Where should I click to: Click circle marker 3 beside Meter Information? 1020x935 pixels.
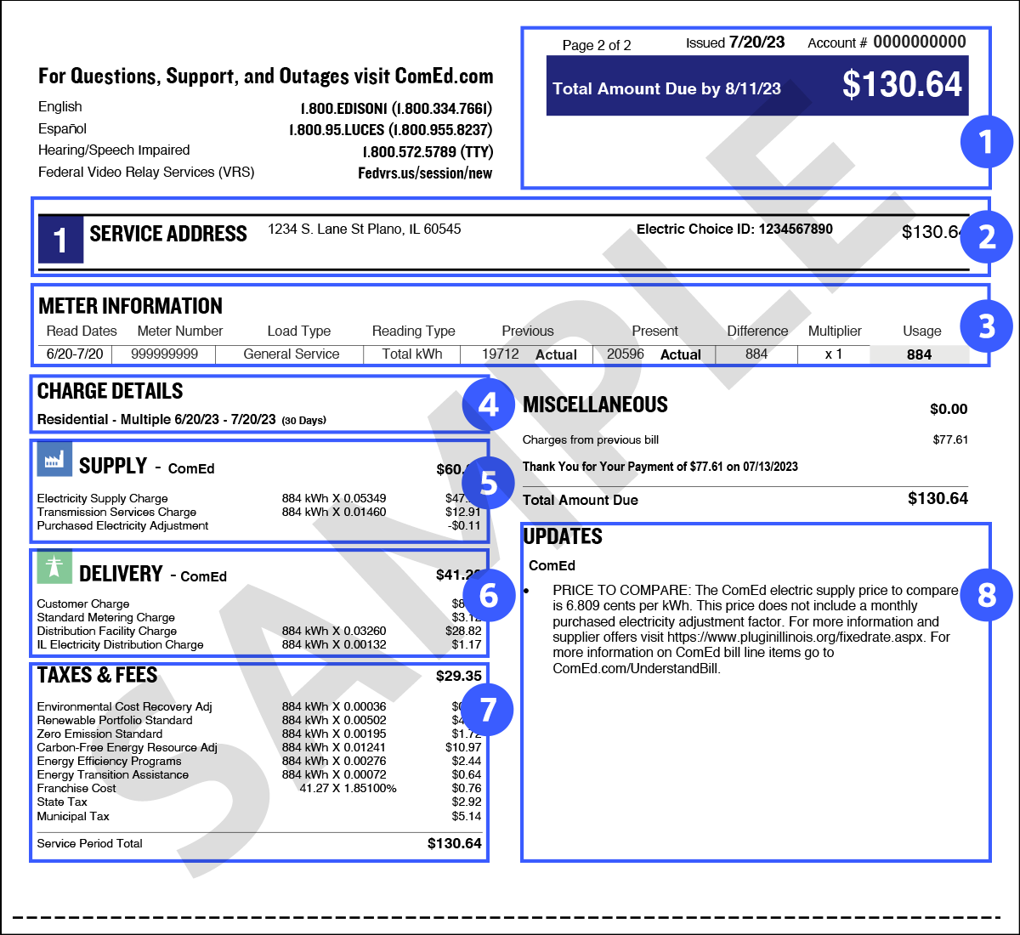(986, 326)
